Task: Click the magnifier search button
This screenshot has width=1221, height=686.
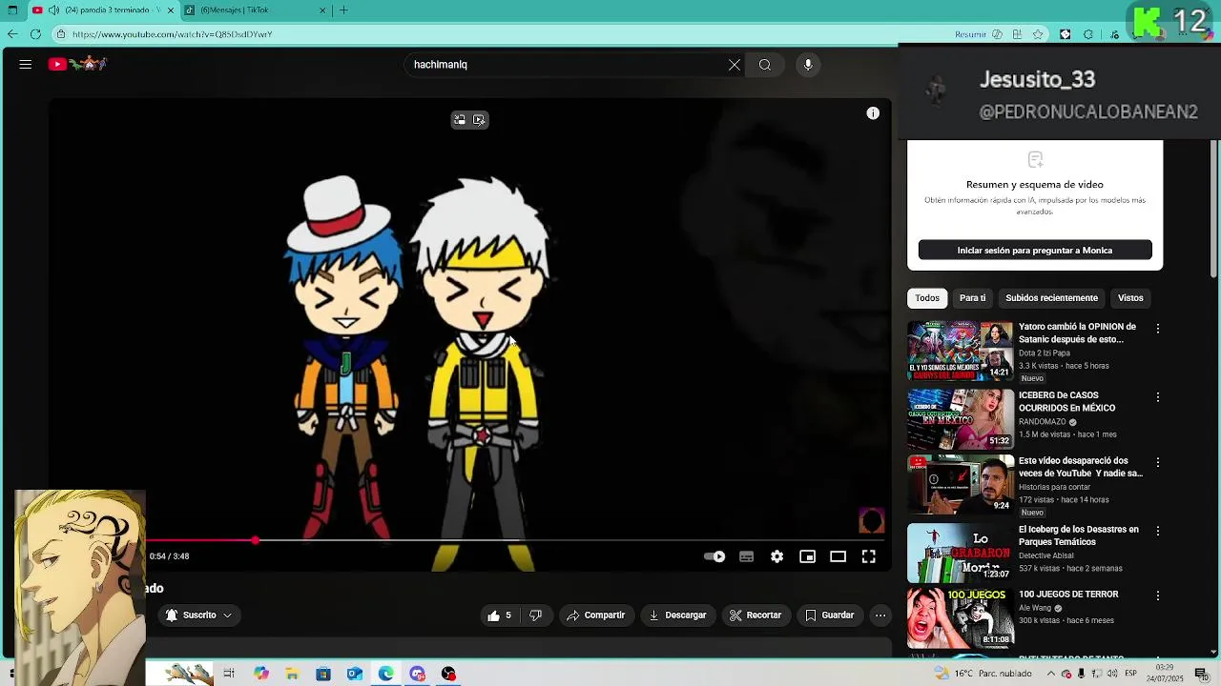Action: click(x=765, y=65)
